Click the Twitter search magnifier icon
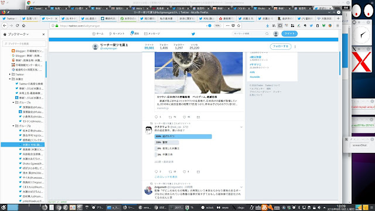This screenshot has width=375, height=211. [267, 34]
